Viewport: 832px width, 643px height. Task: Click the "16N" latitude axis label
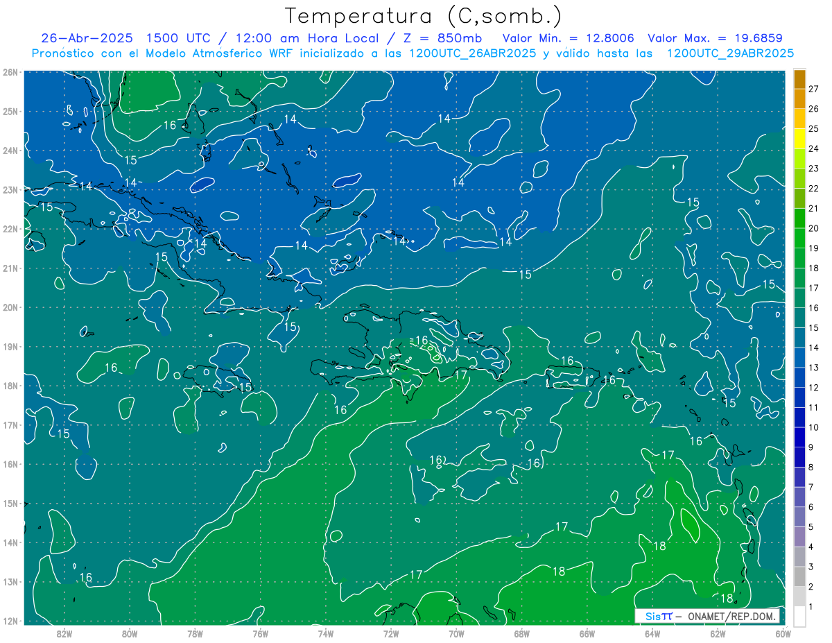(10, 464)
